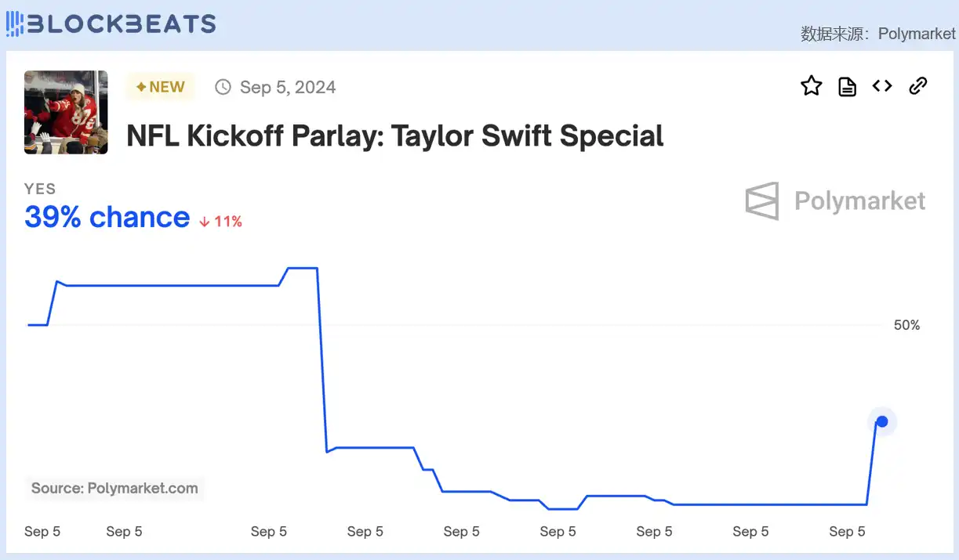Click the YES outcome label
This screenshot has width=959, height=560.
click(40, 189)
